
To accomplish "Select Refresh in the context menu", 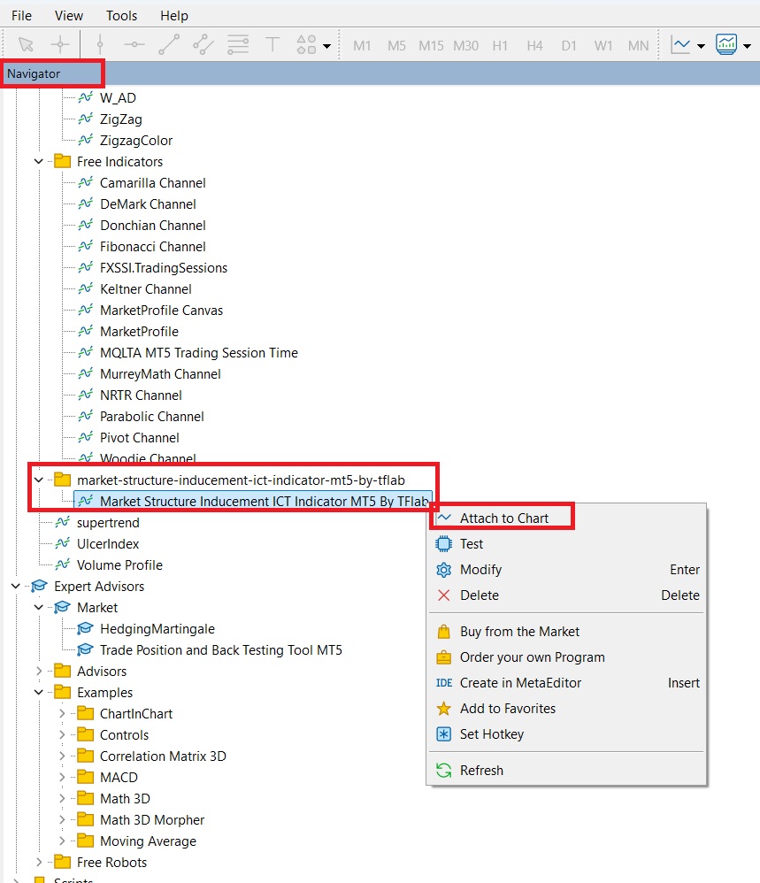I will [481, 771].
